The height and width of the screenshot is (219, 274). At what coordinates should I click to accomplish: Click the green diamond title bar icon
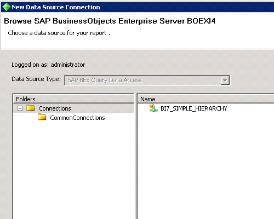[6, 7]
